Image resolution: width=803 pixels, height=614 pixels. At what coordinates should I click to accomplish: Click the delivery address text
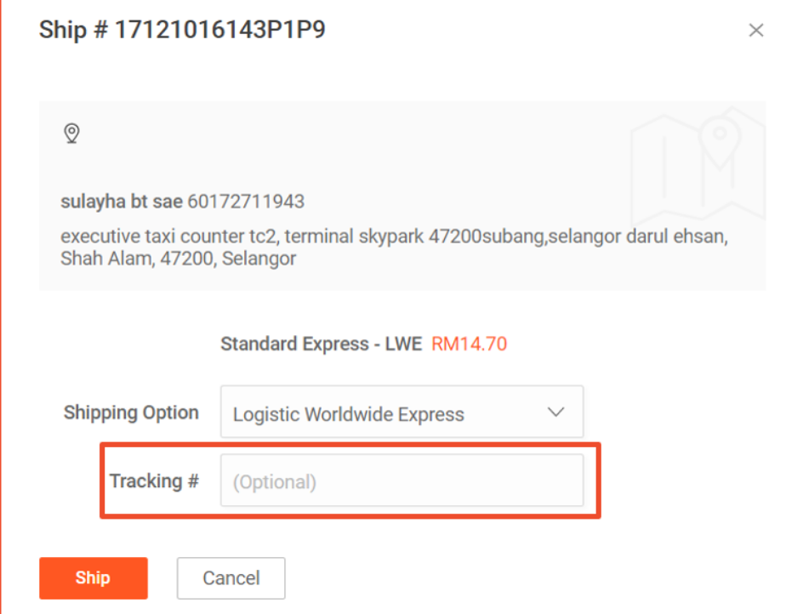(x=395, y=247)
